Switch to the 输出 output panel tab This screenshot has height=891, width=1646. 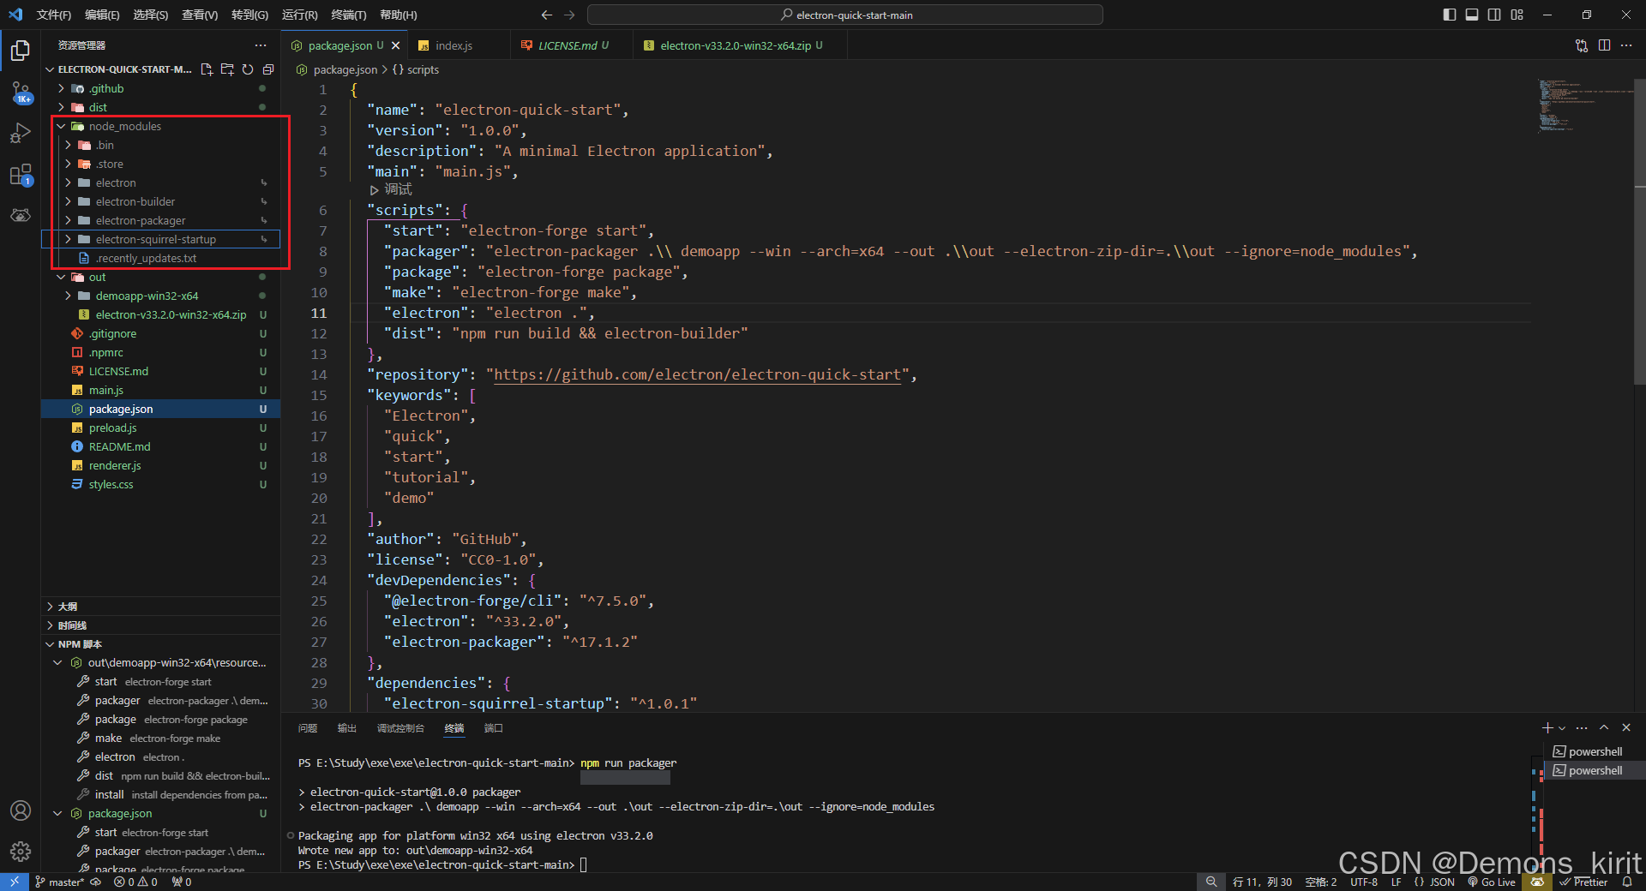[347, 728]
